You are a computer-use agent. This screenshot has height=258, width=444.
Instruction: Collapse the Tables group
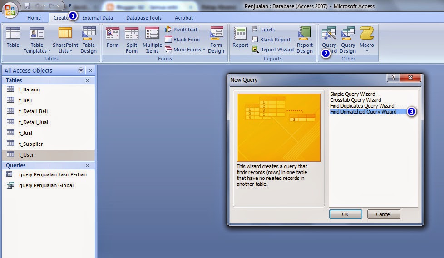(x=87, y=80)
